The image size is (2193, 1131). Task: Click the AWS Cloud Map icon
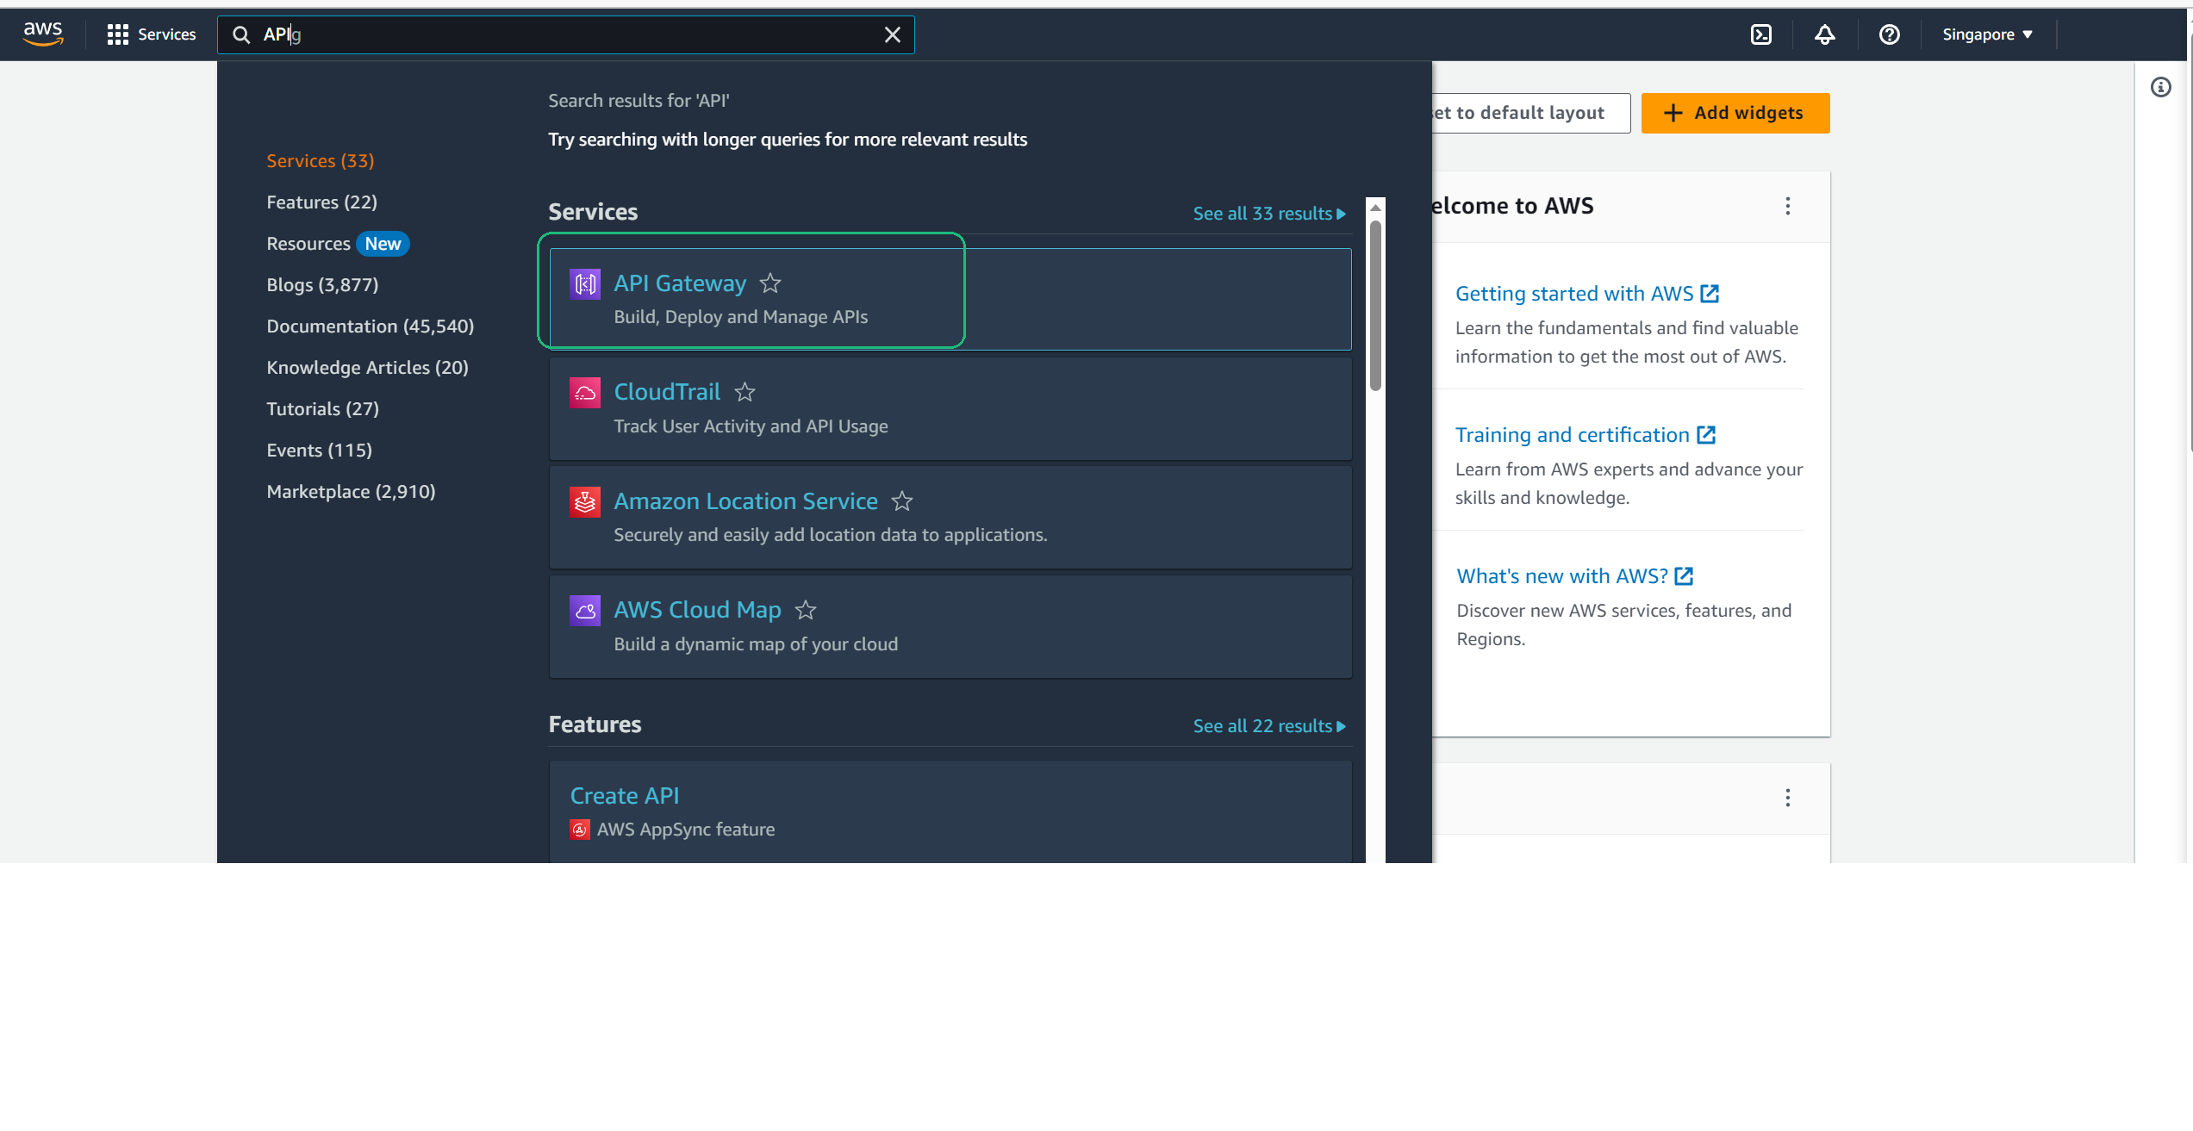[x=585, y=611]
